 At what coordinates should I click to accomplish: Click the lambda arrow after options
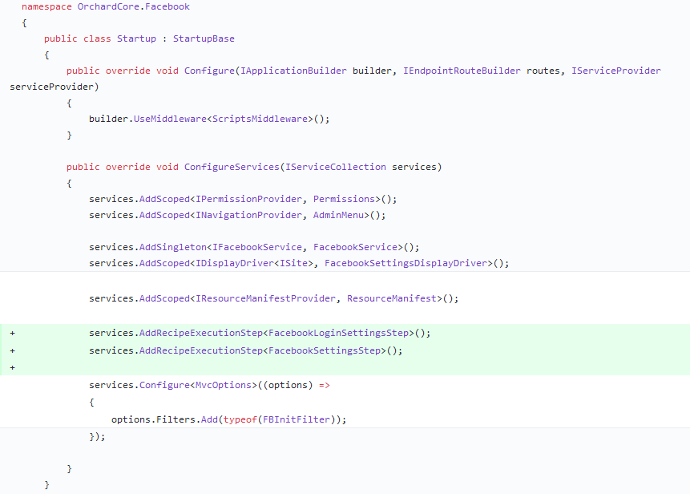325,385
